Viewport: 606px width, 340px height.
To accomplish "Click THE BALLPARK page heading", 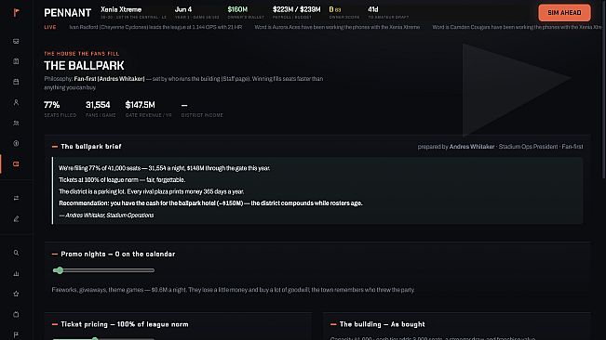I will coord(84,66).
